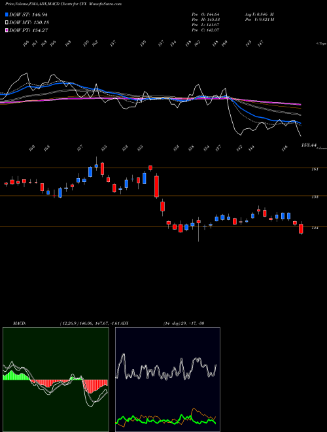
Task: Click the 'Pre L: 141.67' low value
Action: pyautogui.click(x=205, y=25)
